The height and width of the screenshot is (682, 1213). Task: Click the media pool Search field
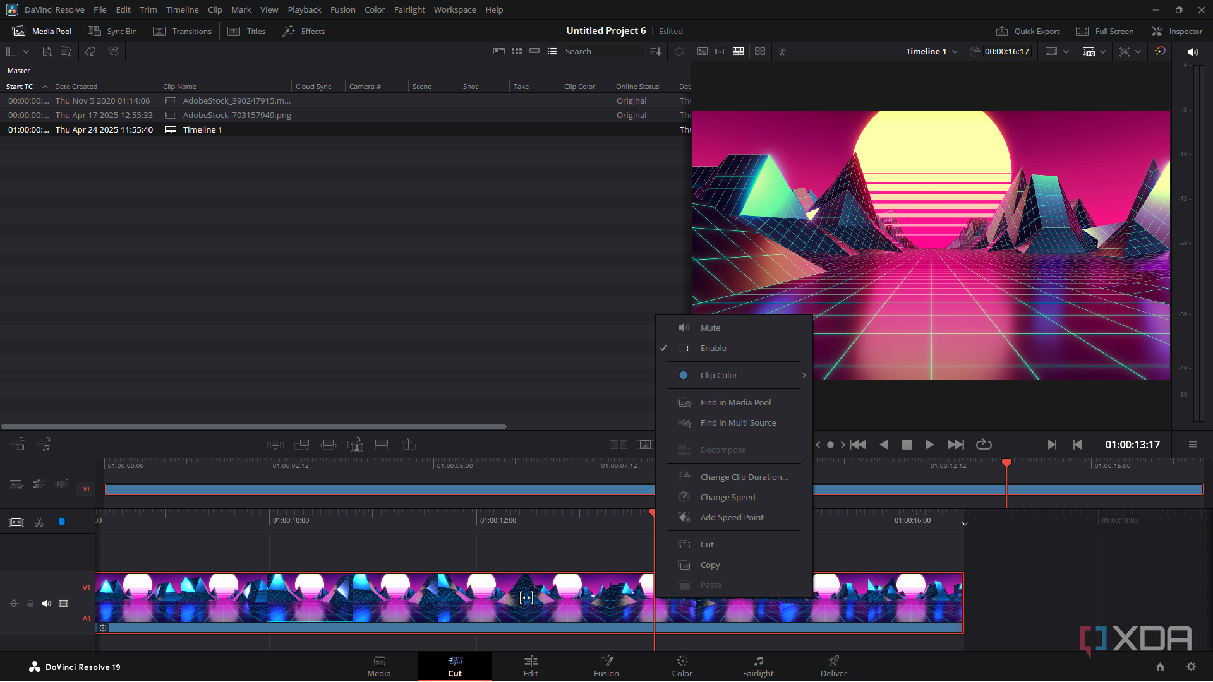click(603, 51)
